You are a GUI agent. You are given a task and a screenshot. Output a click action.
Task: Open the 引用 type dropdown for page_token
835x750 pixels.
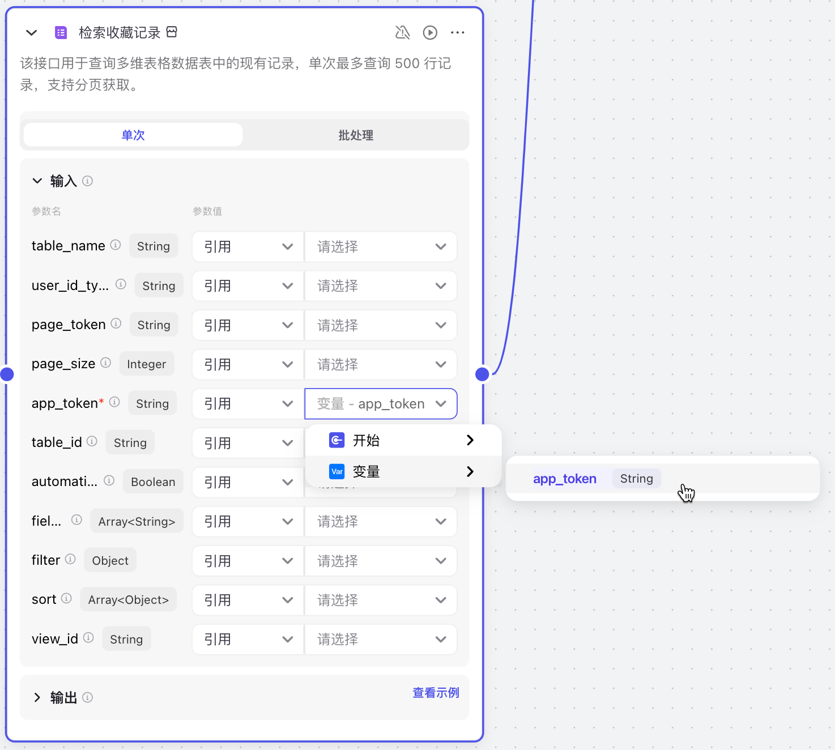tap(248, 325)
